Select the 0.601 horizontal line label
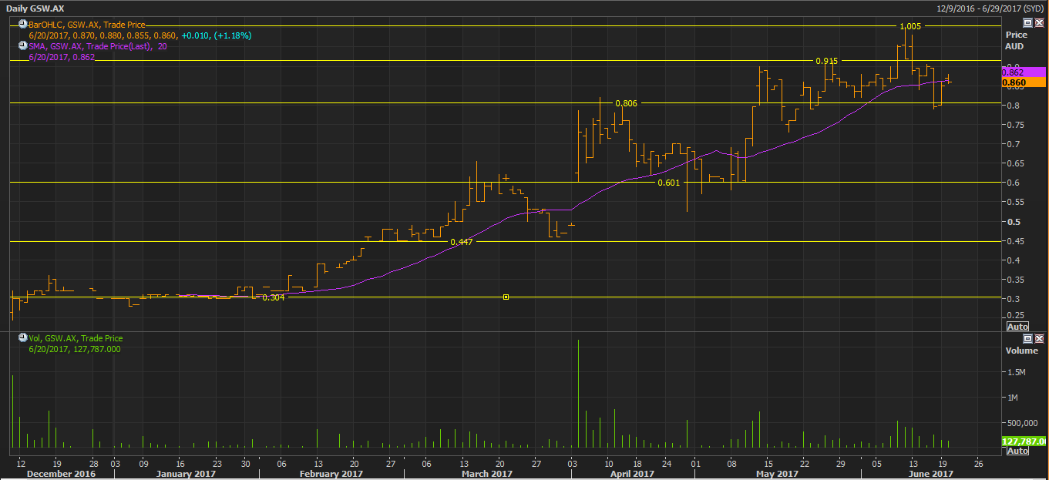This screenshot has width=1049, height=480. click(668, 183)
